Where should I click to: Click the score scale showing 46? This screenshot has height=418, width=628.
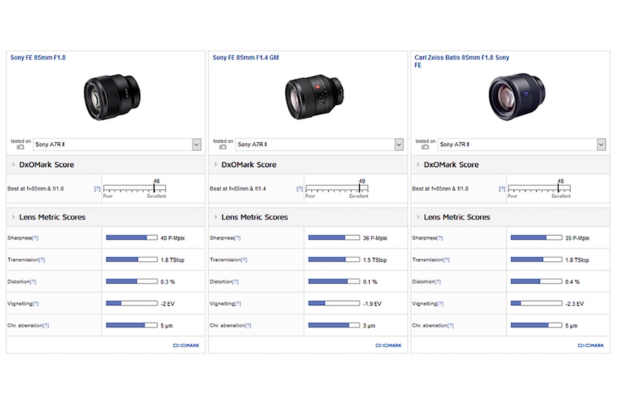click(137, 189)
